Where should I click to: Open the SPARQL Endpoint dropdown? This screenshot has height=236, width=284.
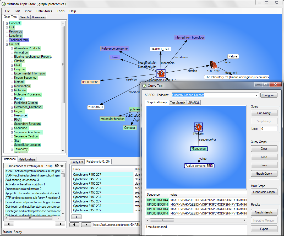[256, 95]
